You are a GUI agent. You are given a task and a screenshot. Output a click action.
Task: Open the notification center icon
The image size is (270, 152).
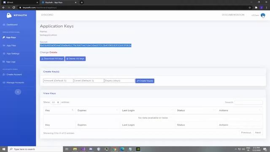[265, 149]
